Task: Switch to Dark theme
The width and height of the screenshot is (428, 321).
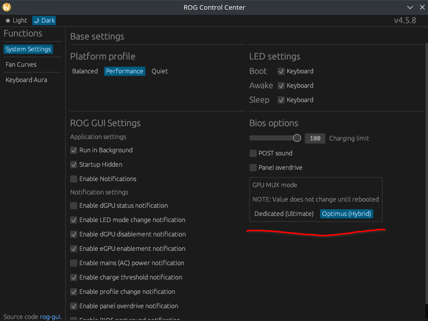Action: pyautogui.click(x=44, y=21)
